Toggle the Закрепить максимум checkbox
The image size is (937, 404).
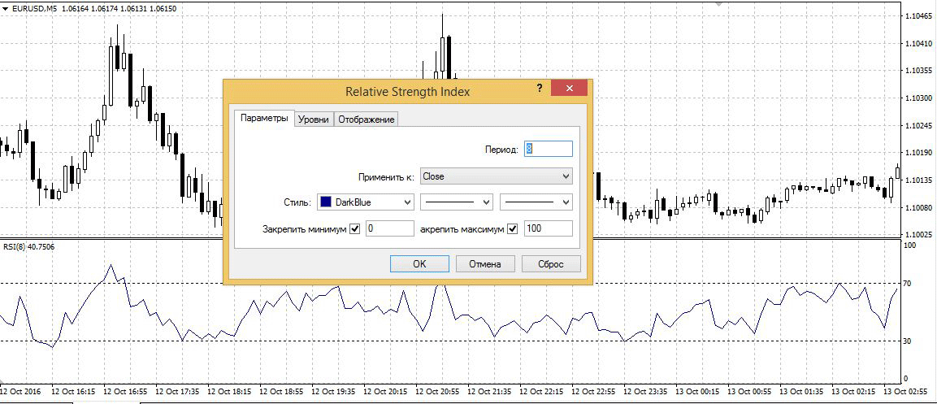click(512, 229)
